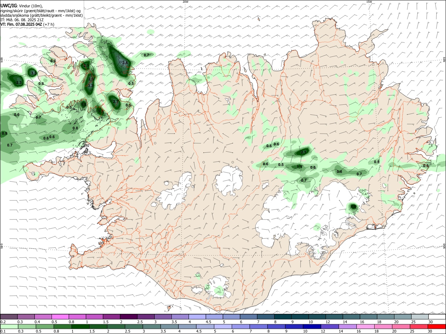Pick the bright magenta swatch between 0.5 and 0.8
Viewport: 446px width, 334px height.
tap(60, 317)
